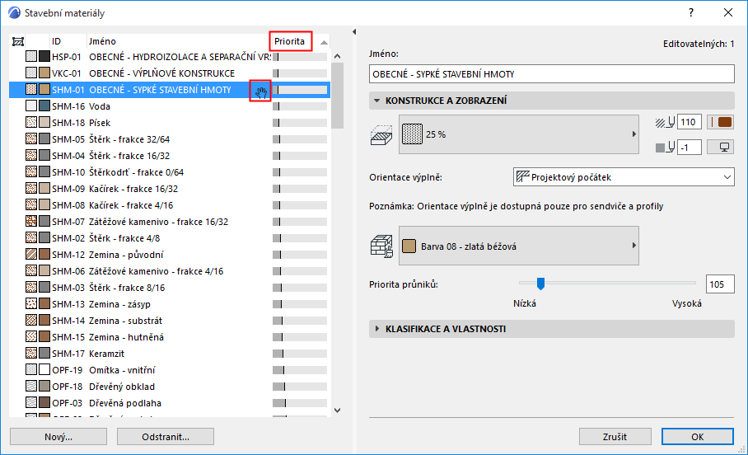Click the list scrollbar down arrow
The height and width of the screenshot is (455, 748).
(x=337, y=410)
